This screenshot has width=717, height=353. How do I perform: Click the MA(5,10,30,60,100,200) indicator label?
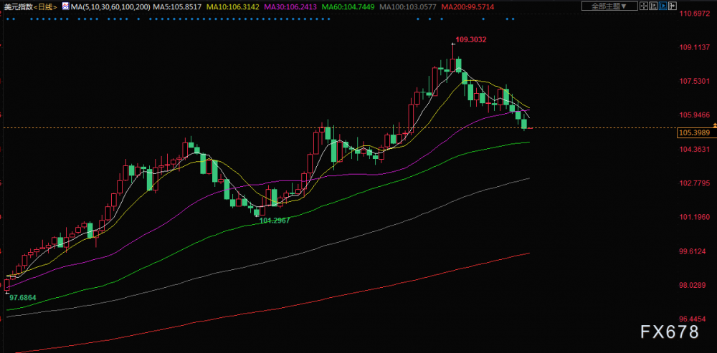click(110, 7)
